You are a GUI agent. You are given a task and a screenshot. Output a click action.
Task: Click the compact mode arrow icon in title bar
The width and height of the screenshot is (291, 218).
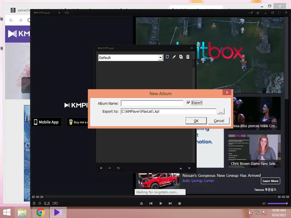point(258,12)
